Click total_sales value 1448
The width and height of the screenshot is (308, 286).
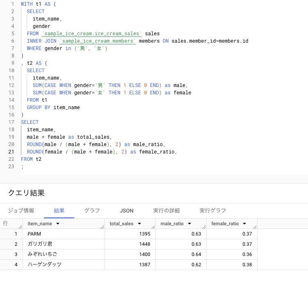[x=145, y=244]
